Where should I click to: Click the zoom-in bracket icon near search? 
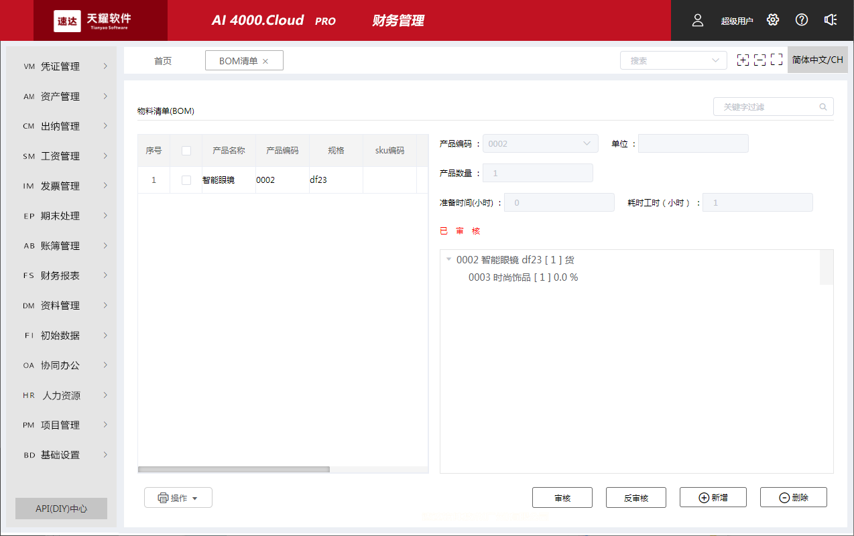(x=743, y=60)
